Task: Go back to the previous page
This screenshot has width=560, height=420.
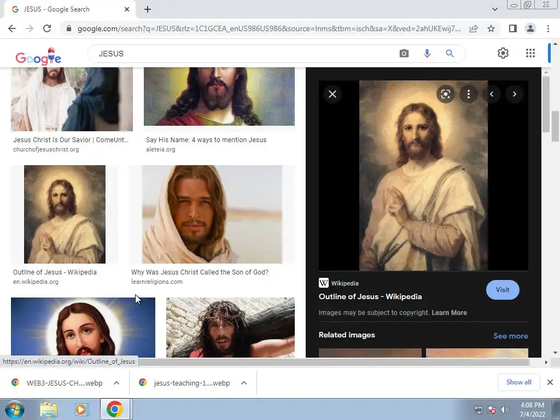Action: (12, 28)
